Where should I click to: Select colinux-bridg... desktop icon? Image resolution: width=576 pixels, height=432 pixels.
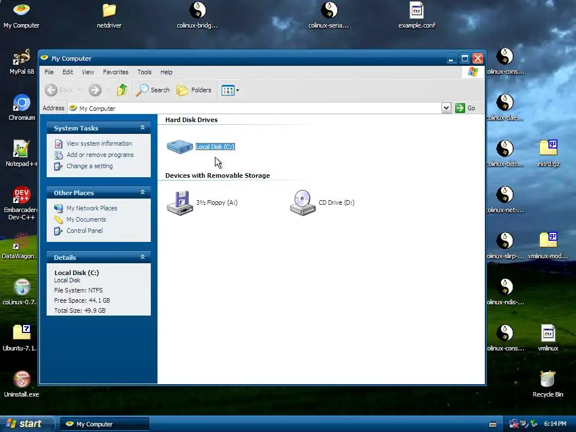point(197,15)
